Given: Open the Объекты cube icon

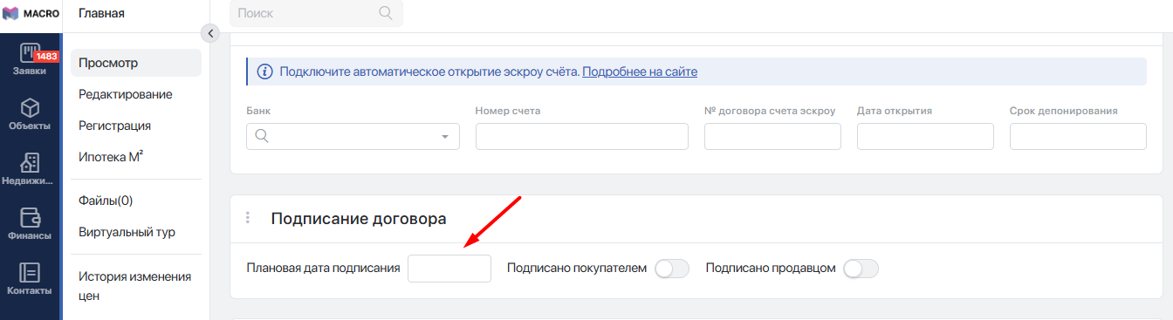Looking at the screenshot, I should (30, 108).
